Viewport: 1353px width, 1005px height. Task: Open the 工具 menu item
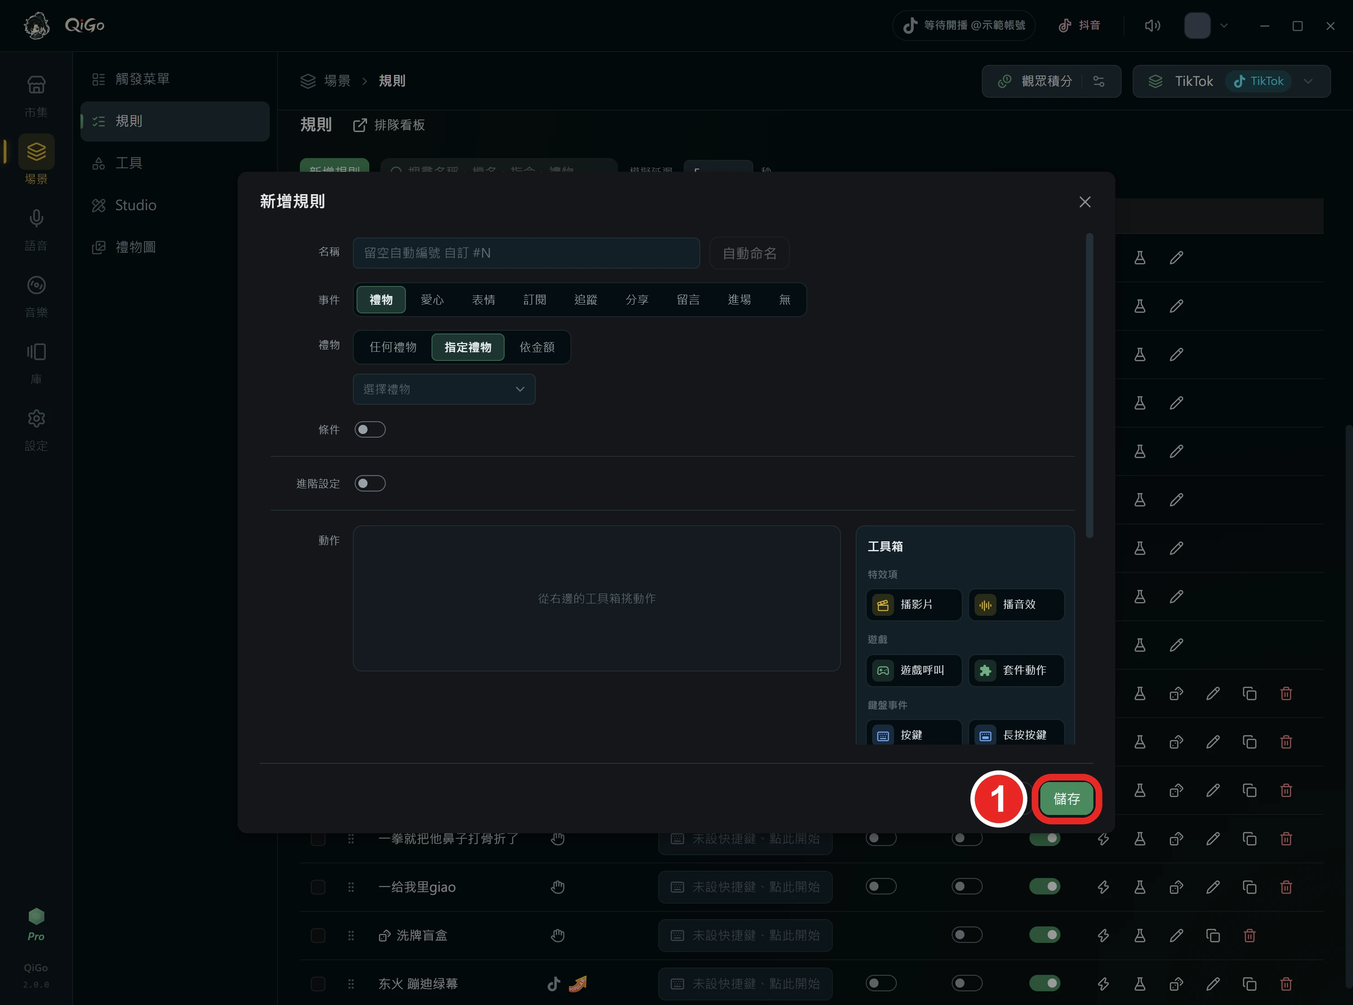[175, 163]
